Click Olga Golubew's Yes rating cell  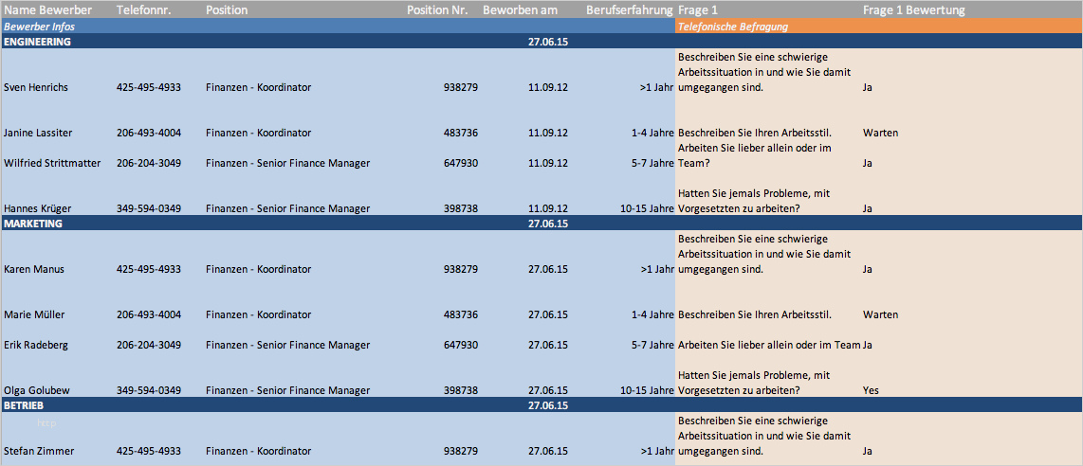click(x=871, y=390)
